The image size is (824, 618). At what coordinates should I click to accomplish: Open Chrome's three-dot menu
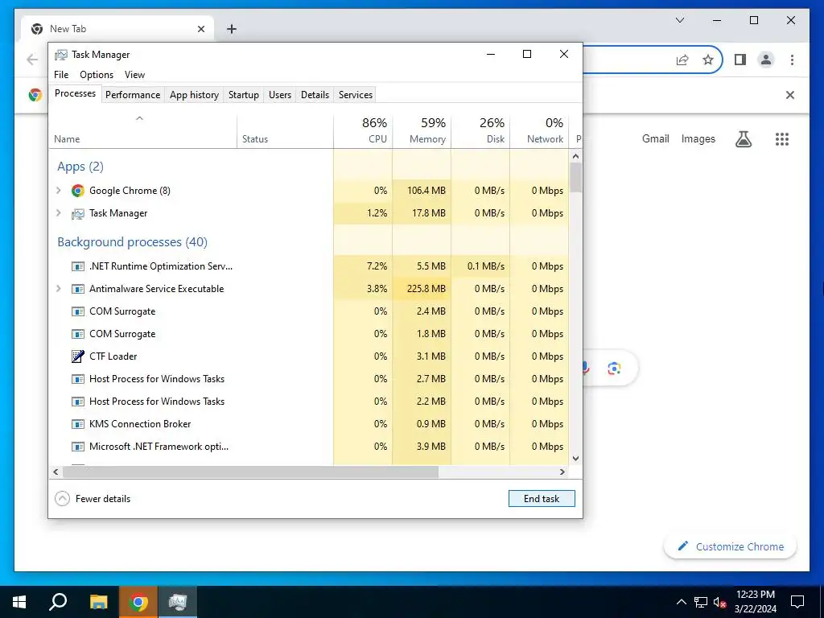tap(792, 60)
